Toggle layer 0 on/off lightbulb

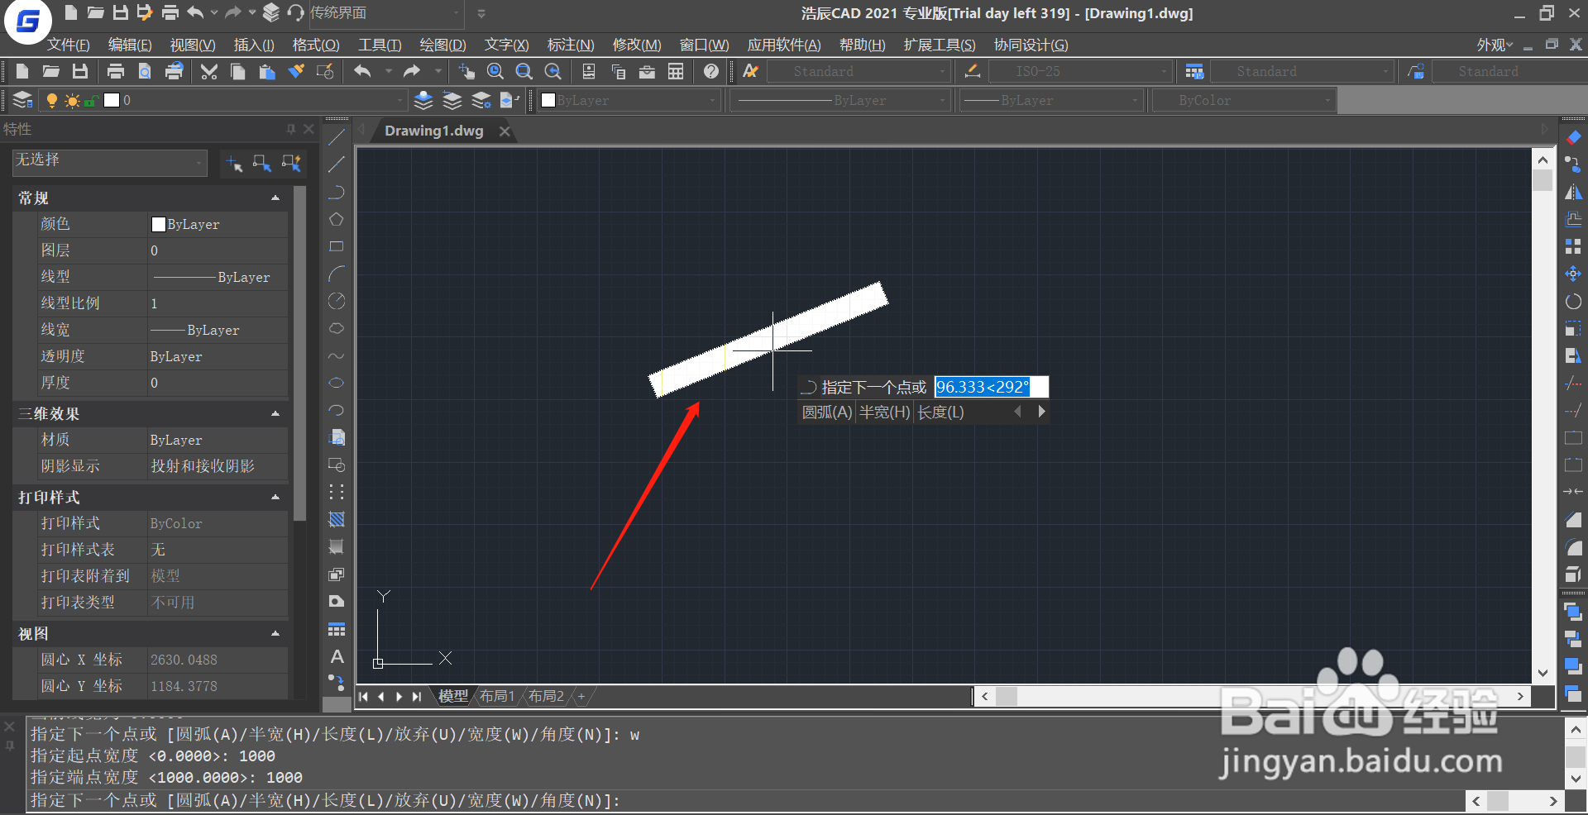(x=52, y=100)
